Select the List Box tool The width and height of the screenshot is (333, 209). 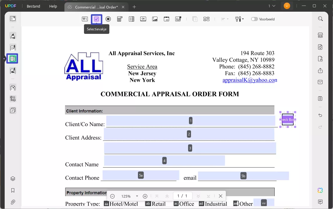point(132,19)
